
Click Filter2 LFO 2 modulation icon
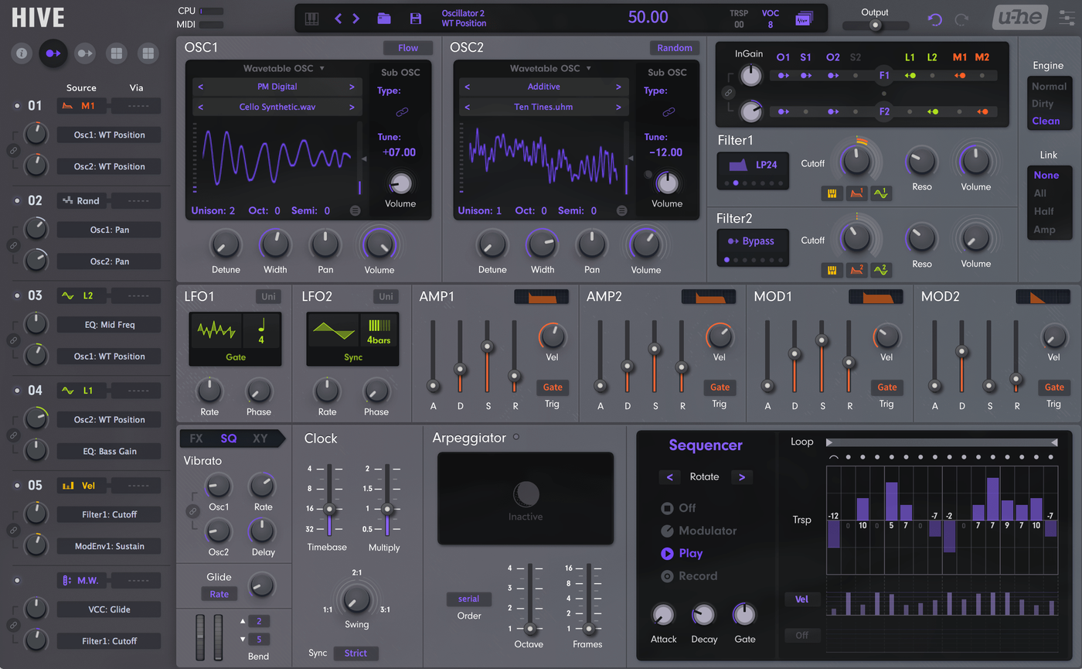(881, 270)
